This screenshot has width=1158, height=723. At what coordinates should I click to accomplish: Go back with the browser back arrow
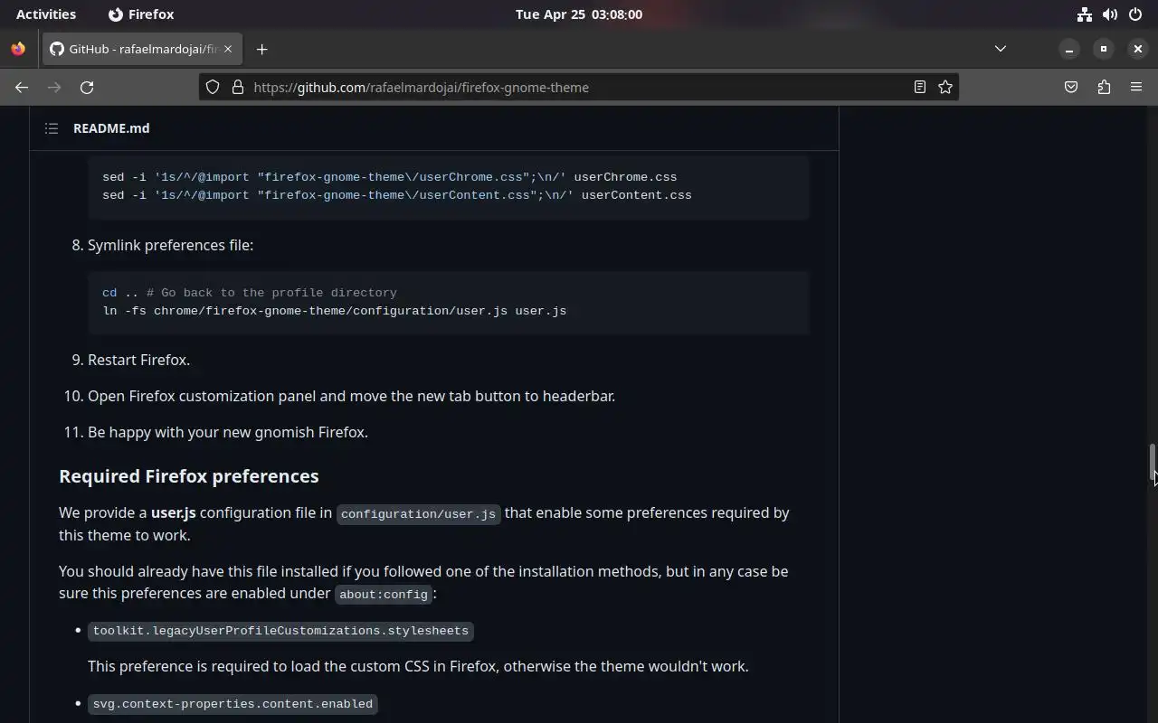[x=22, y=88]
